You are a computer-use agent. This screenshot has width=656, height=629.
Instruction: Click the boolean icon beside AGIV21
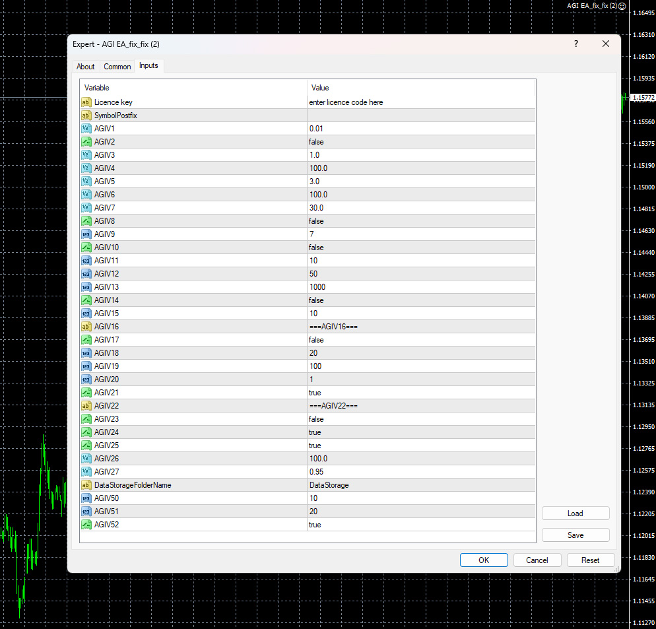tap(86, 393)
